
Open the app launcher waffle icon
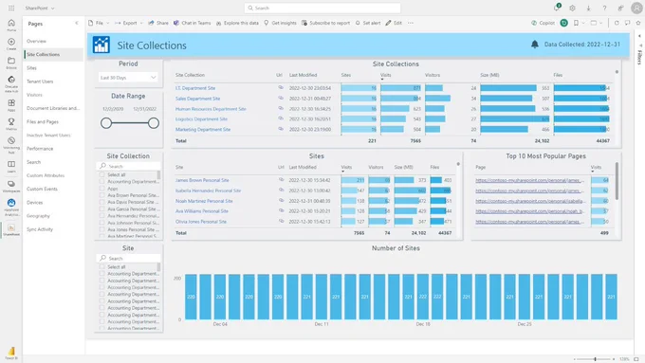pyautogui.click(x=11, y=8)
